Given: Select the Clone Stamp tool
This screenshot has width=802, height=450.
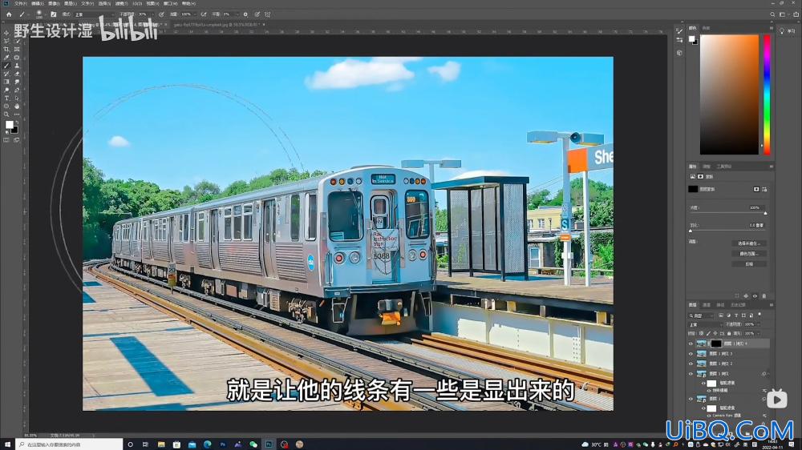Looking at the screenshot, I should click(x=17, y=66).
